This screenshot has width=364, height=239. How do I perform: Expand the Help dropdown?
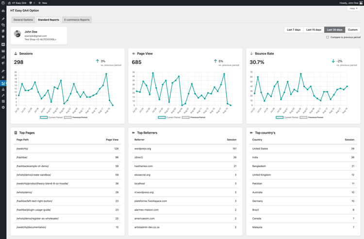353,9
